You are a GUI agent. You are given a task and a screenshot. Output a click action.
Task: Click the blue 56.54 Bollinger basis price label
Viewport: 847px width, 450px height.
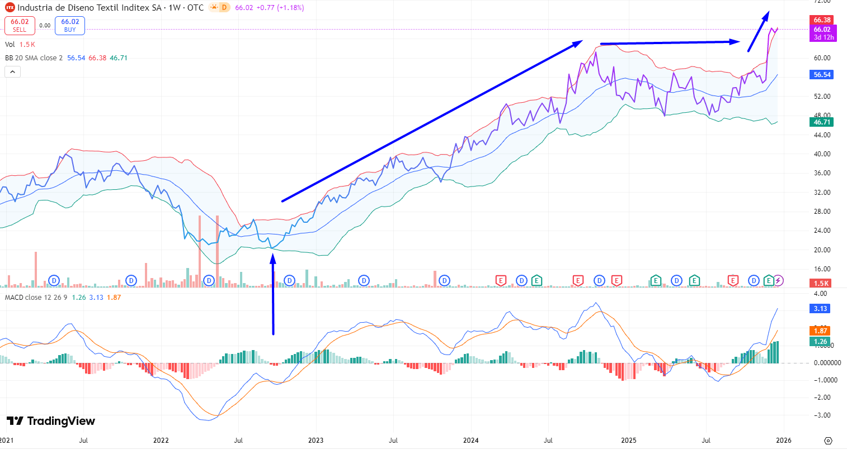click(821, 75)
